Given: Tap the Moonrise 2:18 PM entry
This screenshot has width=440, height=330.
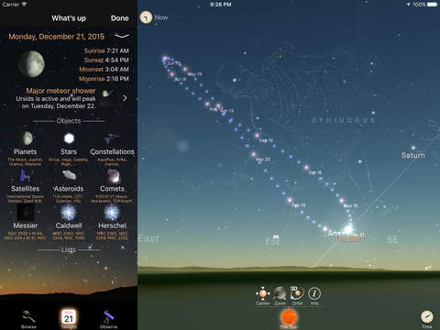Looking at the screenshot, I should click(x=104, y=79).
